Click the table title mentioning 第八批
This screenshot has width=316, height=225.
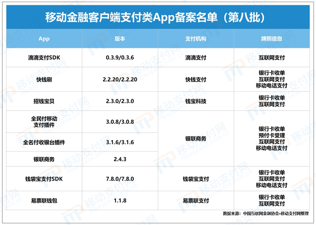point(155,17)
